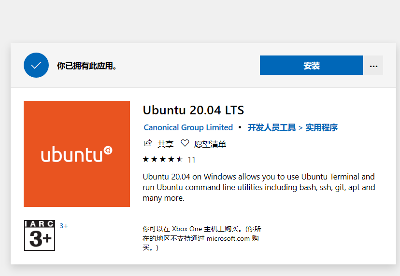The width and height of the screenshot is (400, 276).
Task: Click the blue checkmark owned icon
Action: 36,65
